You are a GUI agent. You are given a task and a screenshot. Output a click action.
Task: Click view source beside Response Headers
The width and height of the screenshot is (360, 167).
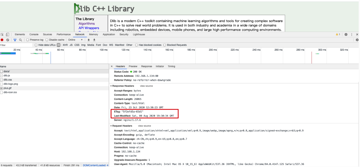pos(146,86)
